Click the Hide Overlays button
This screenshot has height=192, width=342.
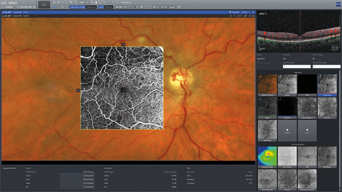point(126,2)
